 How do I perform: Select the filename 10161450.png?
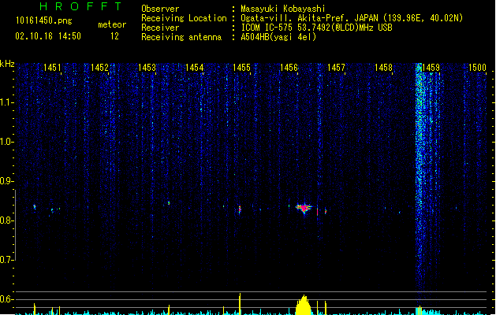(x=43, y=20)
